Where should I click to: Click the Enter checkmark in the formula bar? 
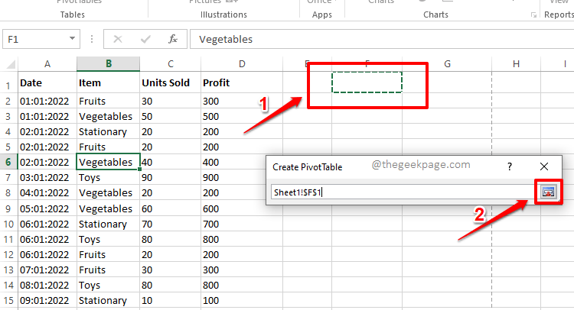pyautogui.click(x=145, y=39)
